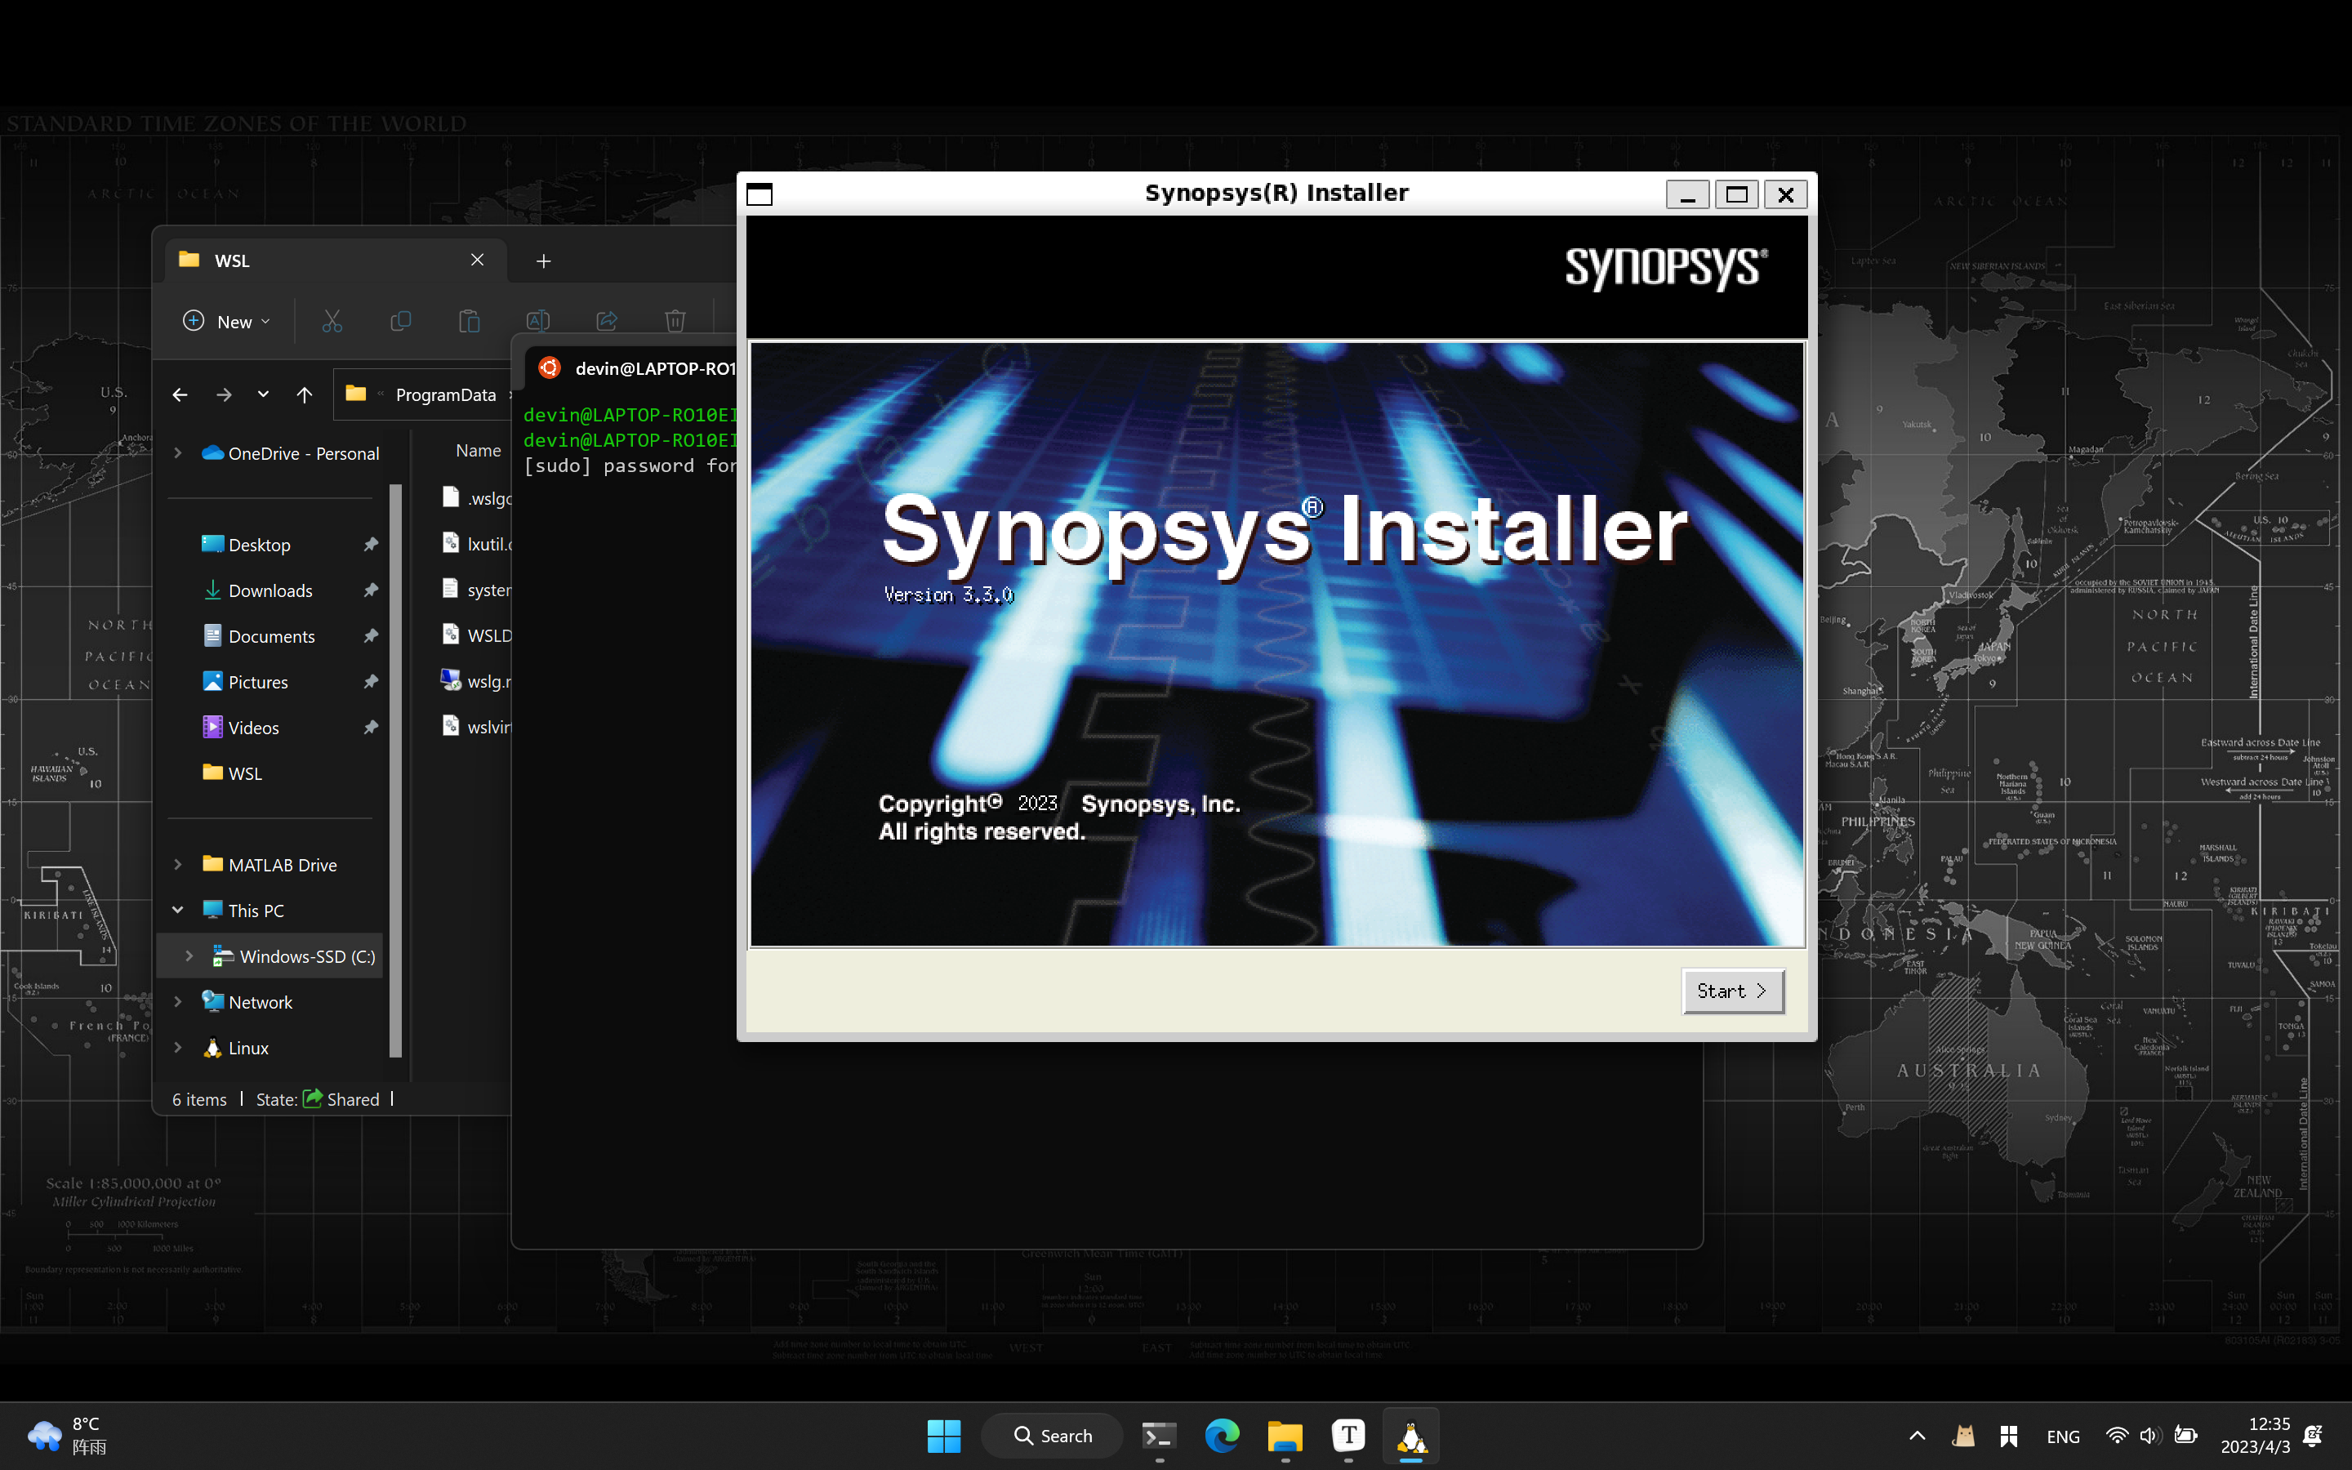Add a new tab in File Explorer

(544, 261)
